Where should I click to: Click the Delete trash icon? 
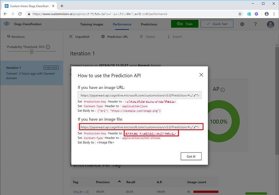point(141,37)
